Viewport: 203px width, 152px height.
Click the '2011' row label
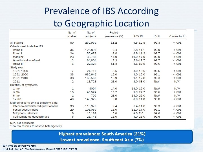tap(16, 82)
